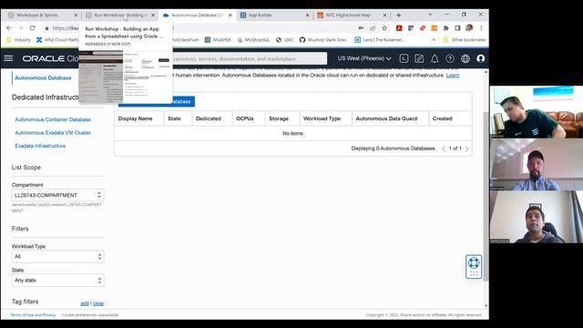Open the announcements edit icon in header
This screenshot has height=328, width=583.
tap(419, 58)
